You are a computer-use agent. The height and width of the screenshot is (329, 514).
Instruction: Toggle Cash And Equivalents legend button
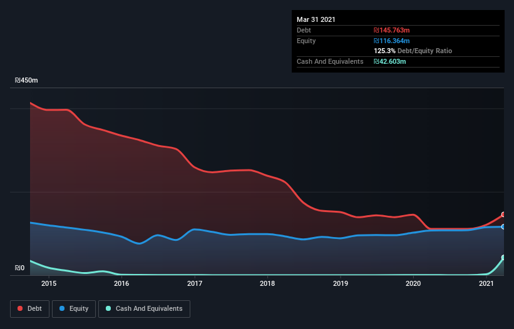click(144, 309)
